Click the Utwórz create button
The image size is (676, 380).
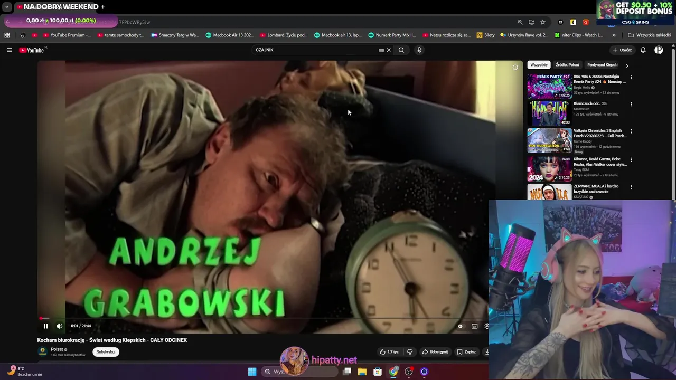tap(622, 50)
